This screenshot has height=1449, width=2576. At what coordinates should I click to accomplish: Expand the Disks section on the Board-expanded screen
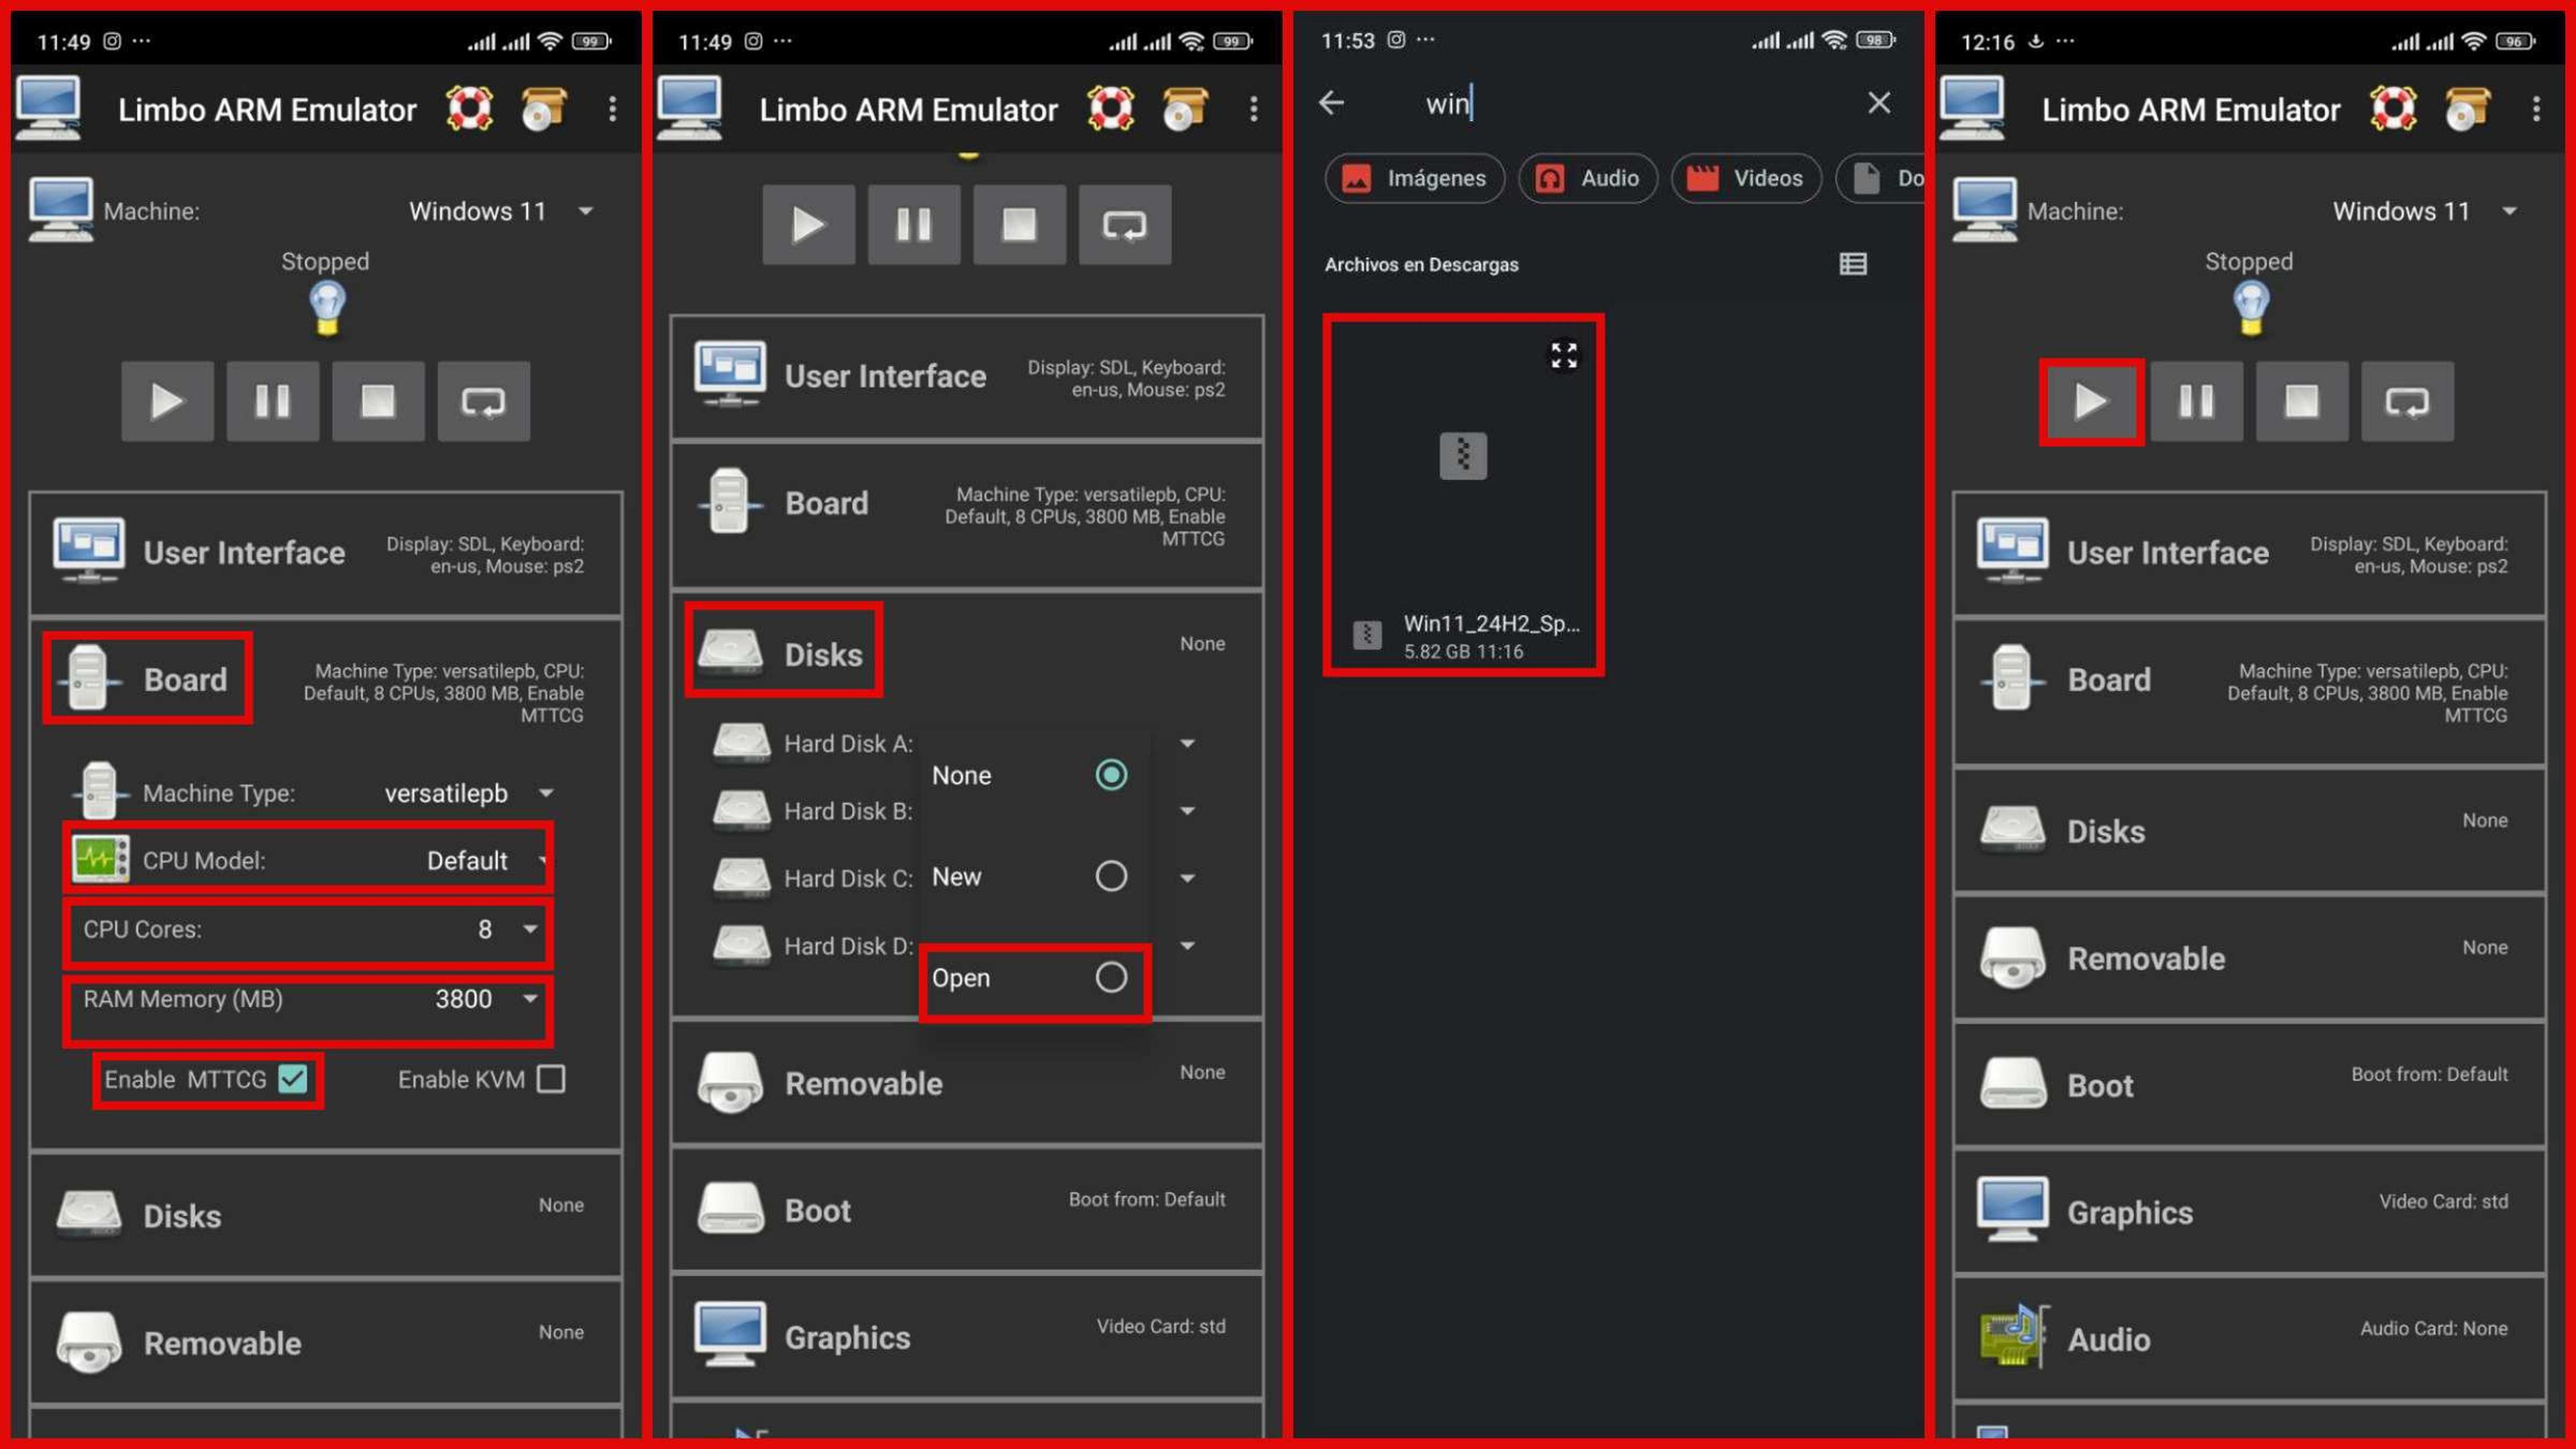point(326,1216)
